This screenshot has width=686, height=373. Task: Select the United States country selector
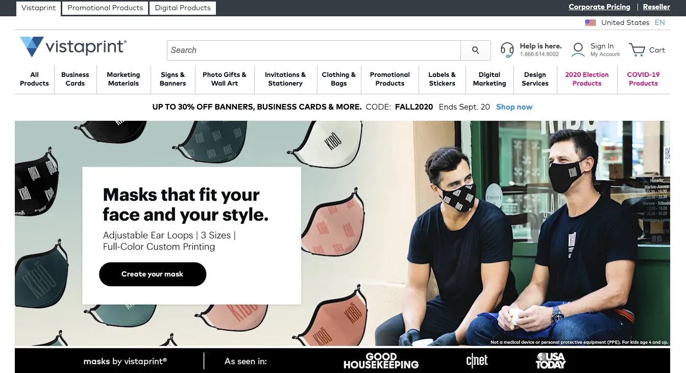[x=625, y=22]
